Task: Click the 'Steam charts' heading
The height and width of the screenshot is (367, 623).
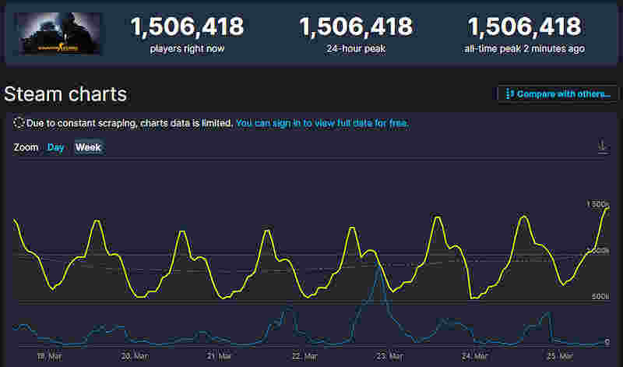Action: pyautogui.click(x=65, y=94)
